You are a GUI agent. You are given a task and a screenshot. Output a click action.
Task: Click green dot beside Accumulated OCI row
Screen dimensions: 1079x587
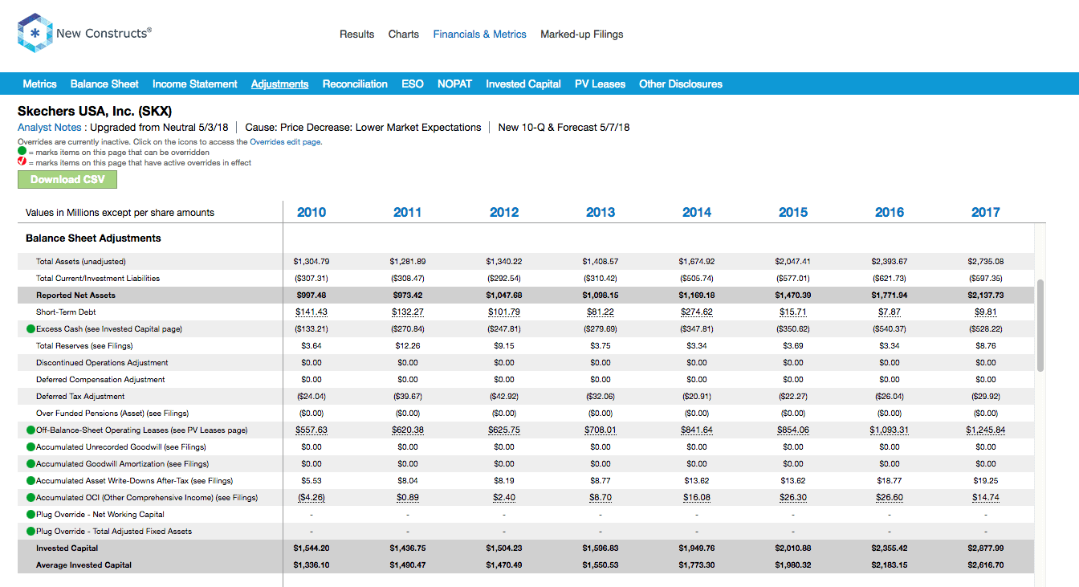(x=31, y=497)
